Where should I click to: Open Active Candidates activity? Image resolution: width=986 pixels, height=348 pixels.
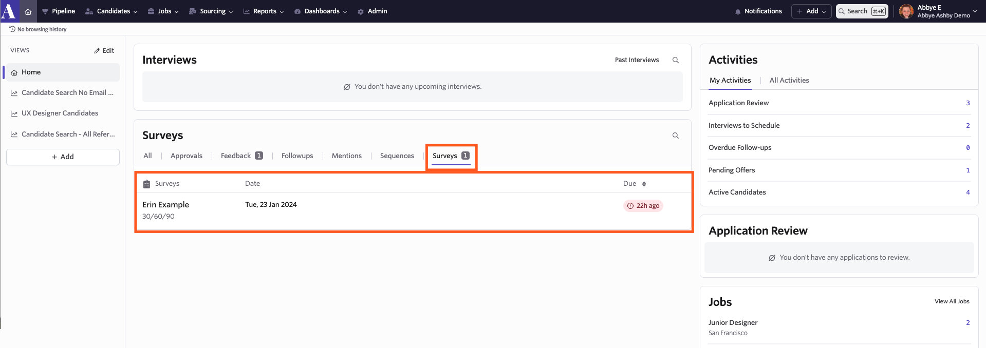tap(839, 192)
